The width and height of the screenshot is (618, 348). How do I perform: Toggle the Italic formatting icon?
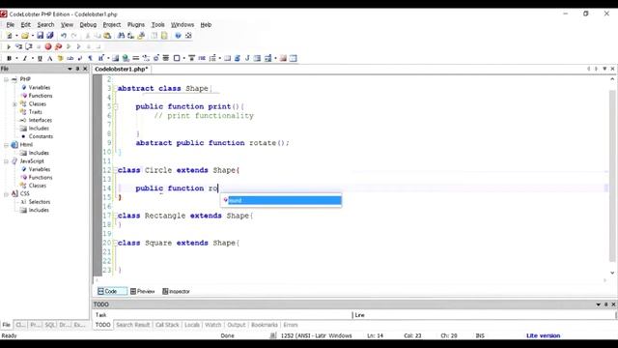pyautogui.click(x=24, y=58)
